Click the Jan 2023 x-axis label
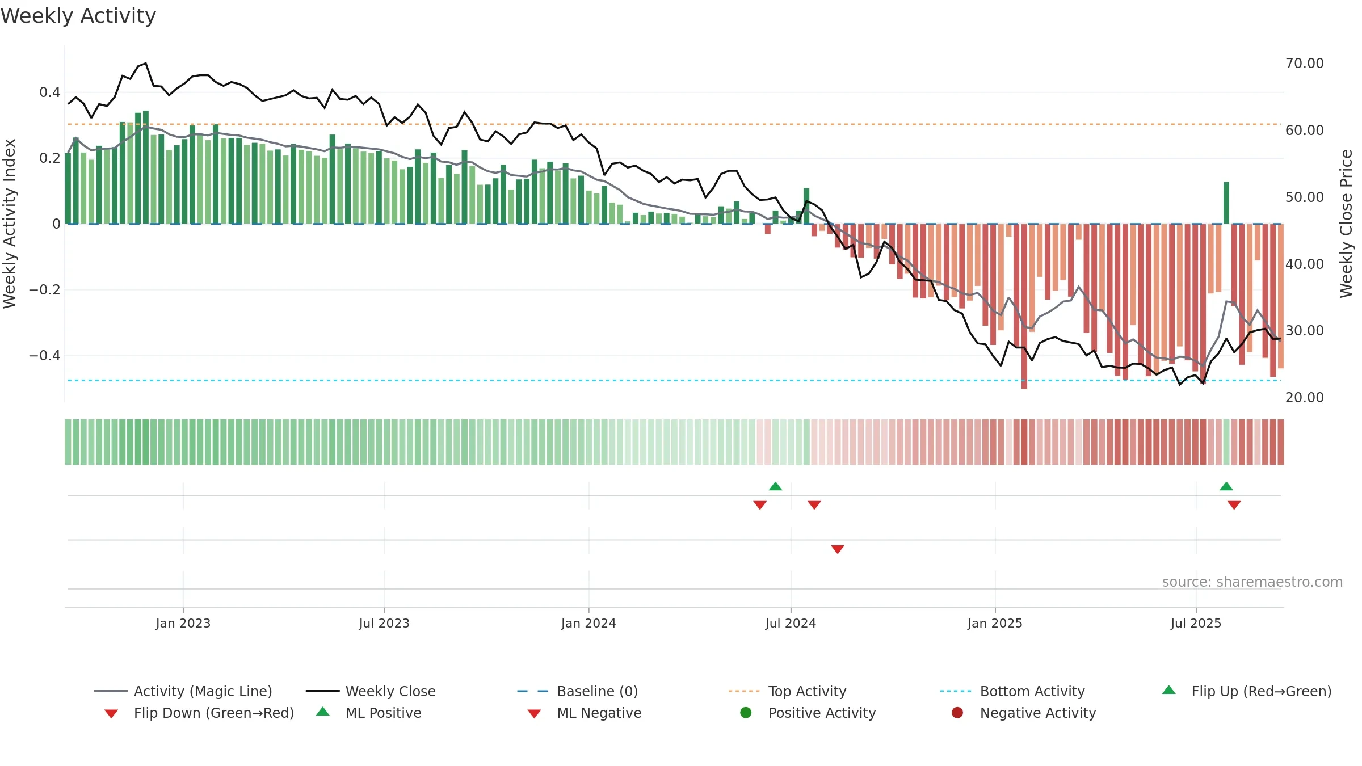 [183, 623]
